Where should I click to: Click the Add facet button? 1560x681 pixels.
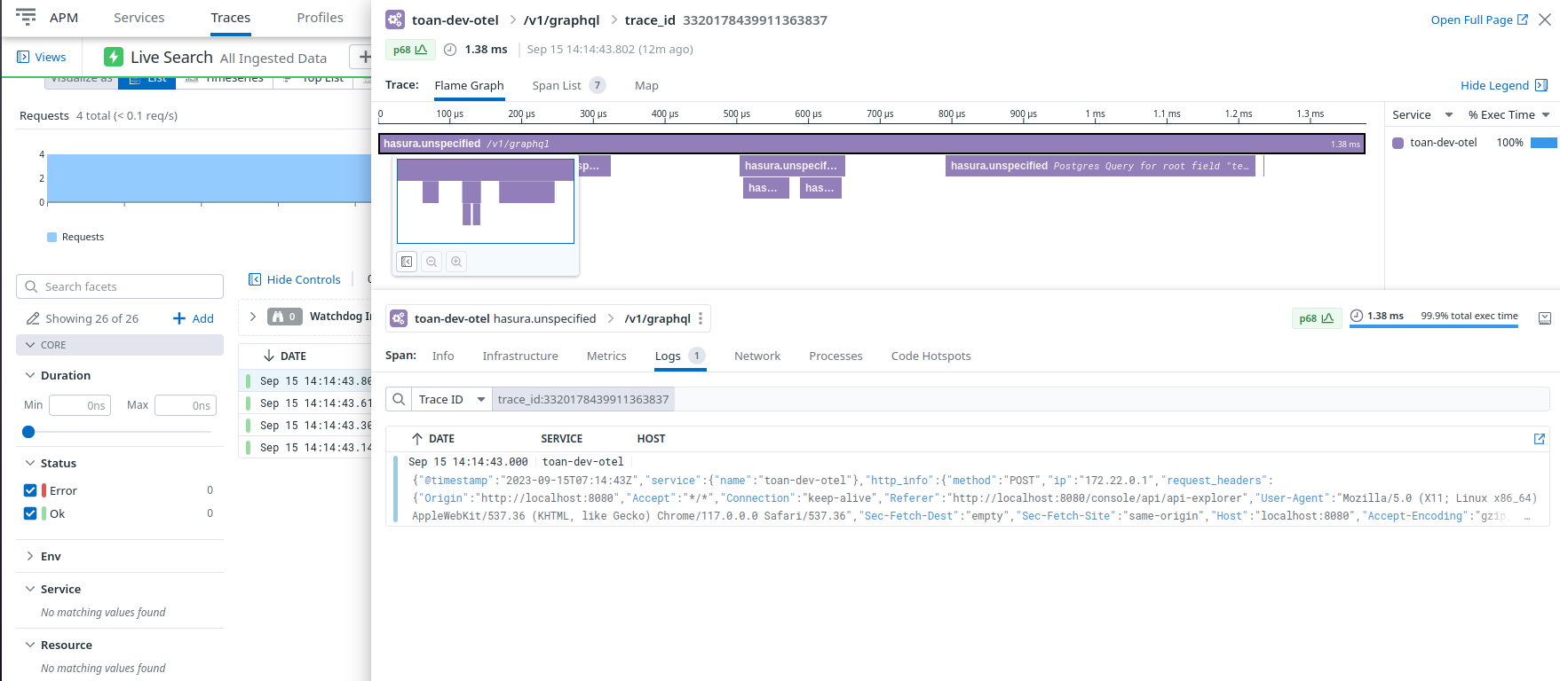tap(194, 318)
